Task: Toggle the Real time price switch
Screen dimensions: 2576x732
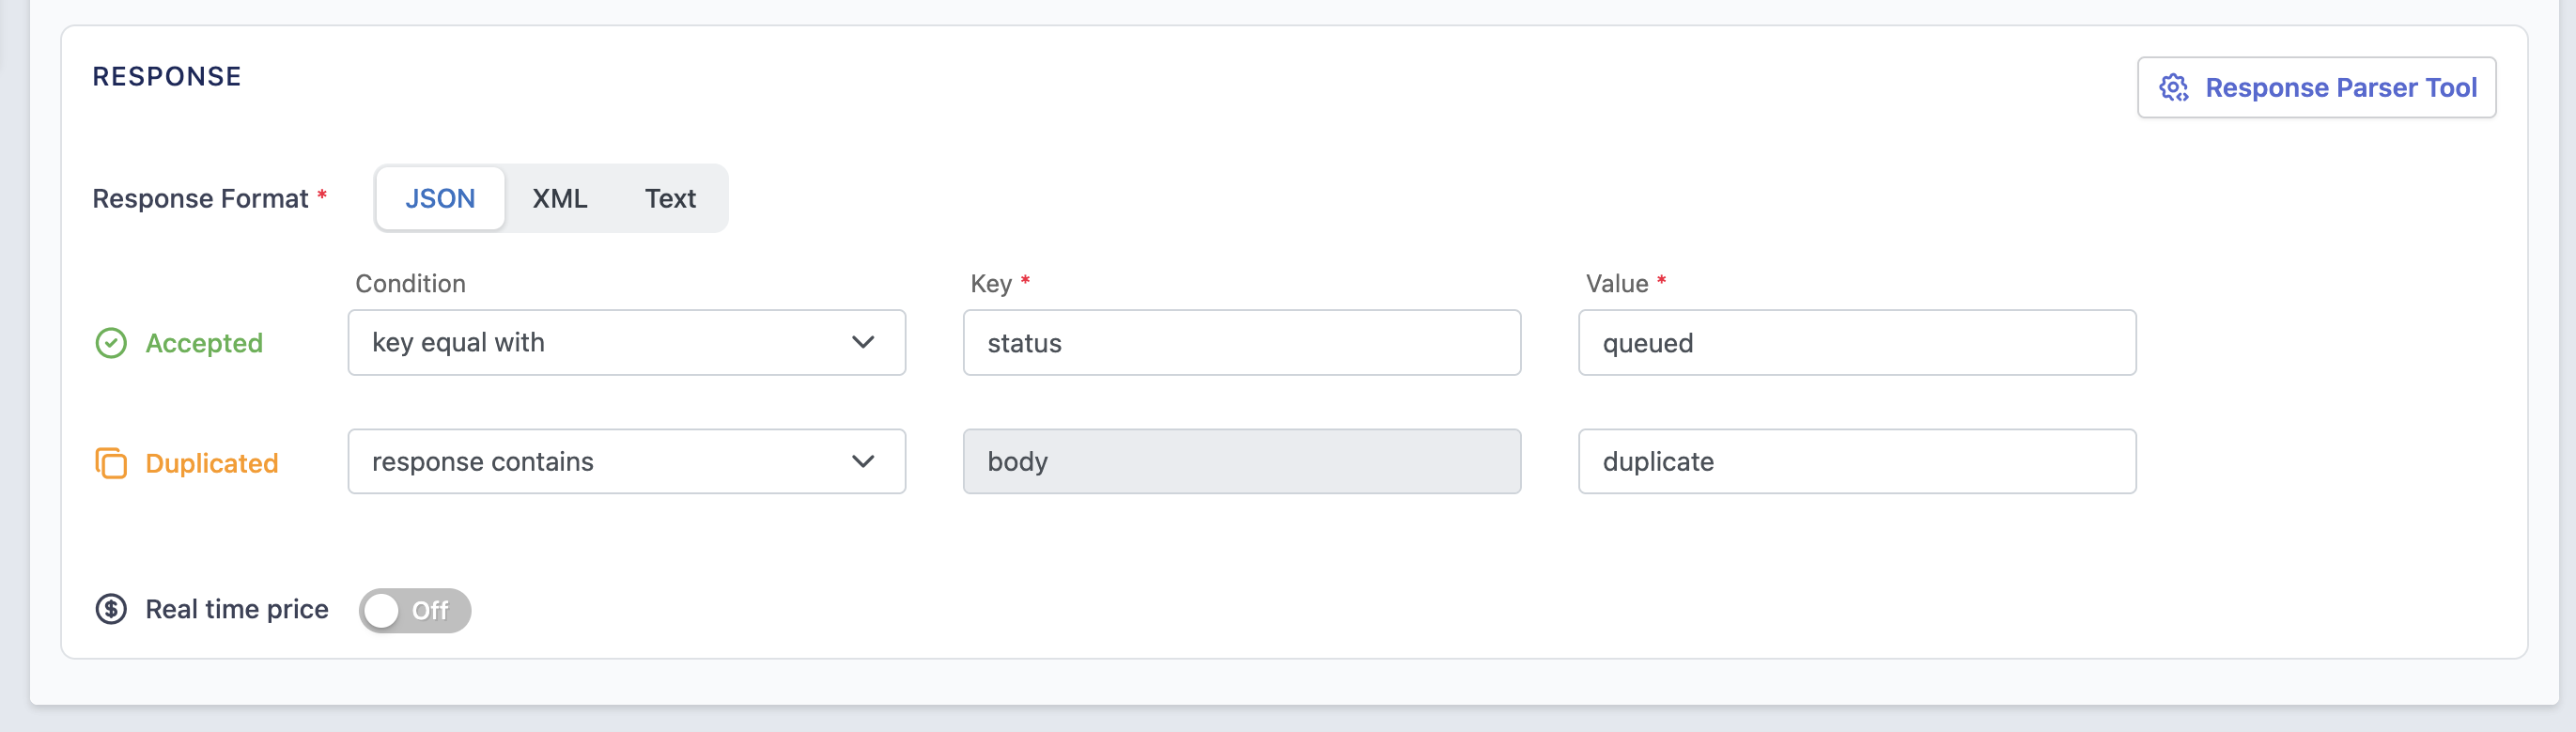Action: (x=415, y=610)
